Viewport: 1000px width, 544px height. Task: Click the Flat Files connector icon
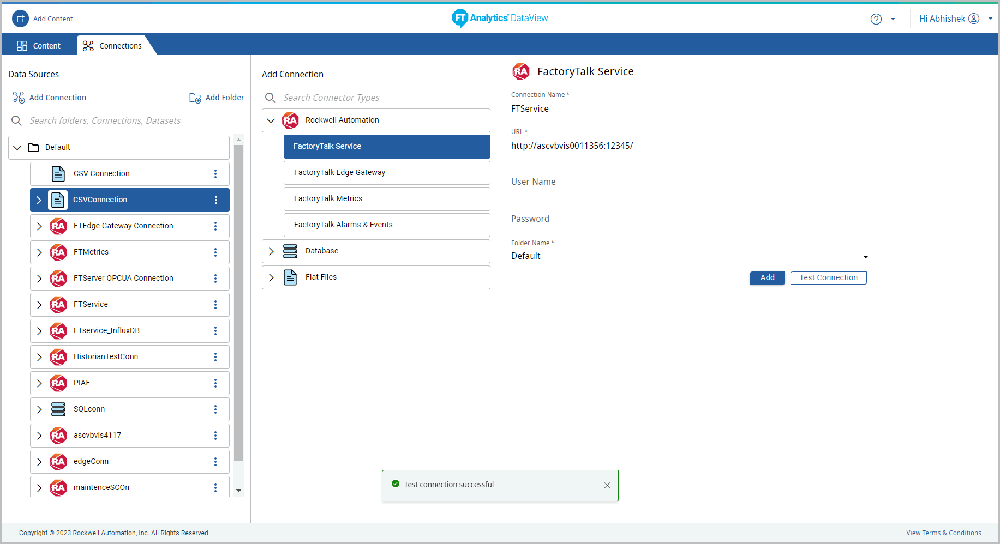pyautogui.click(x=290, y=277)
